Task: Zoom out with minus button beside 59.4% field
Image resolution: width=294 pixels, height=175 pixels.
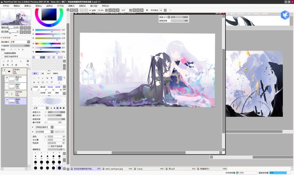Action: [x=110, y=10]
